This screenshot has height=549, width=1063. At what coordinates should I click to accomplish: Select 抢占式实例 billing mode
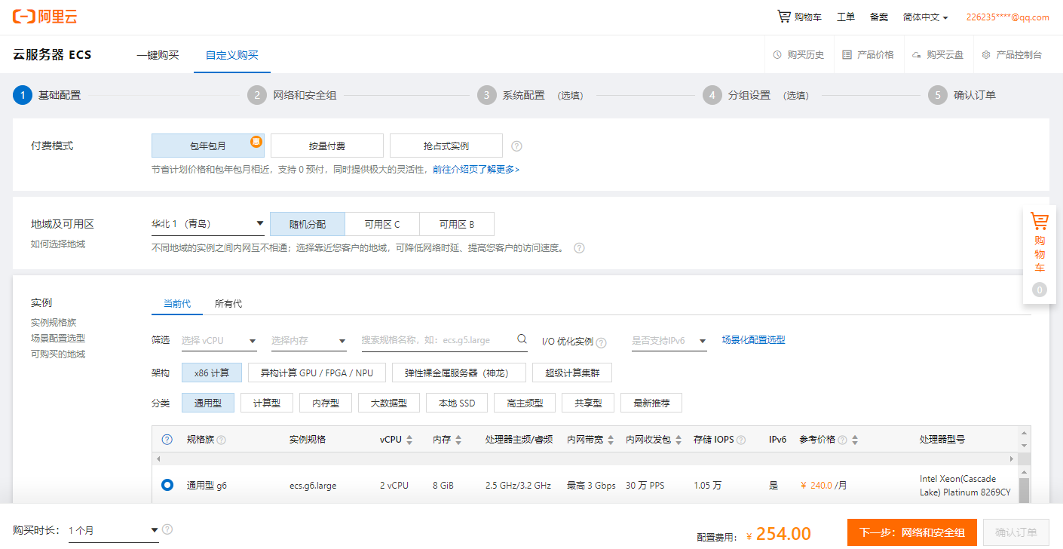coord(446,146)
